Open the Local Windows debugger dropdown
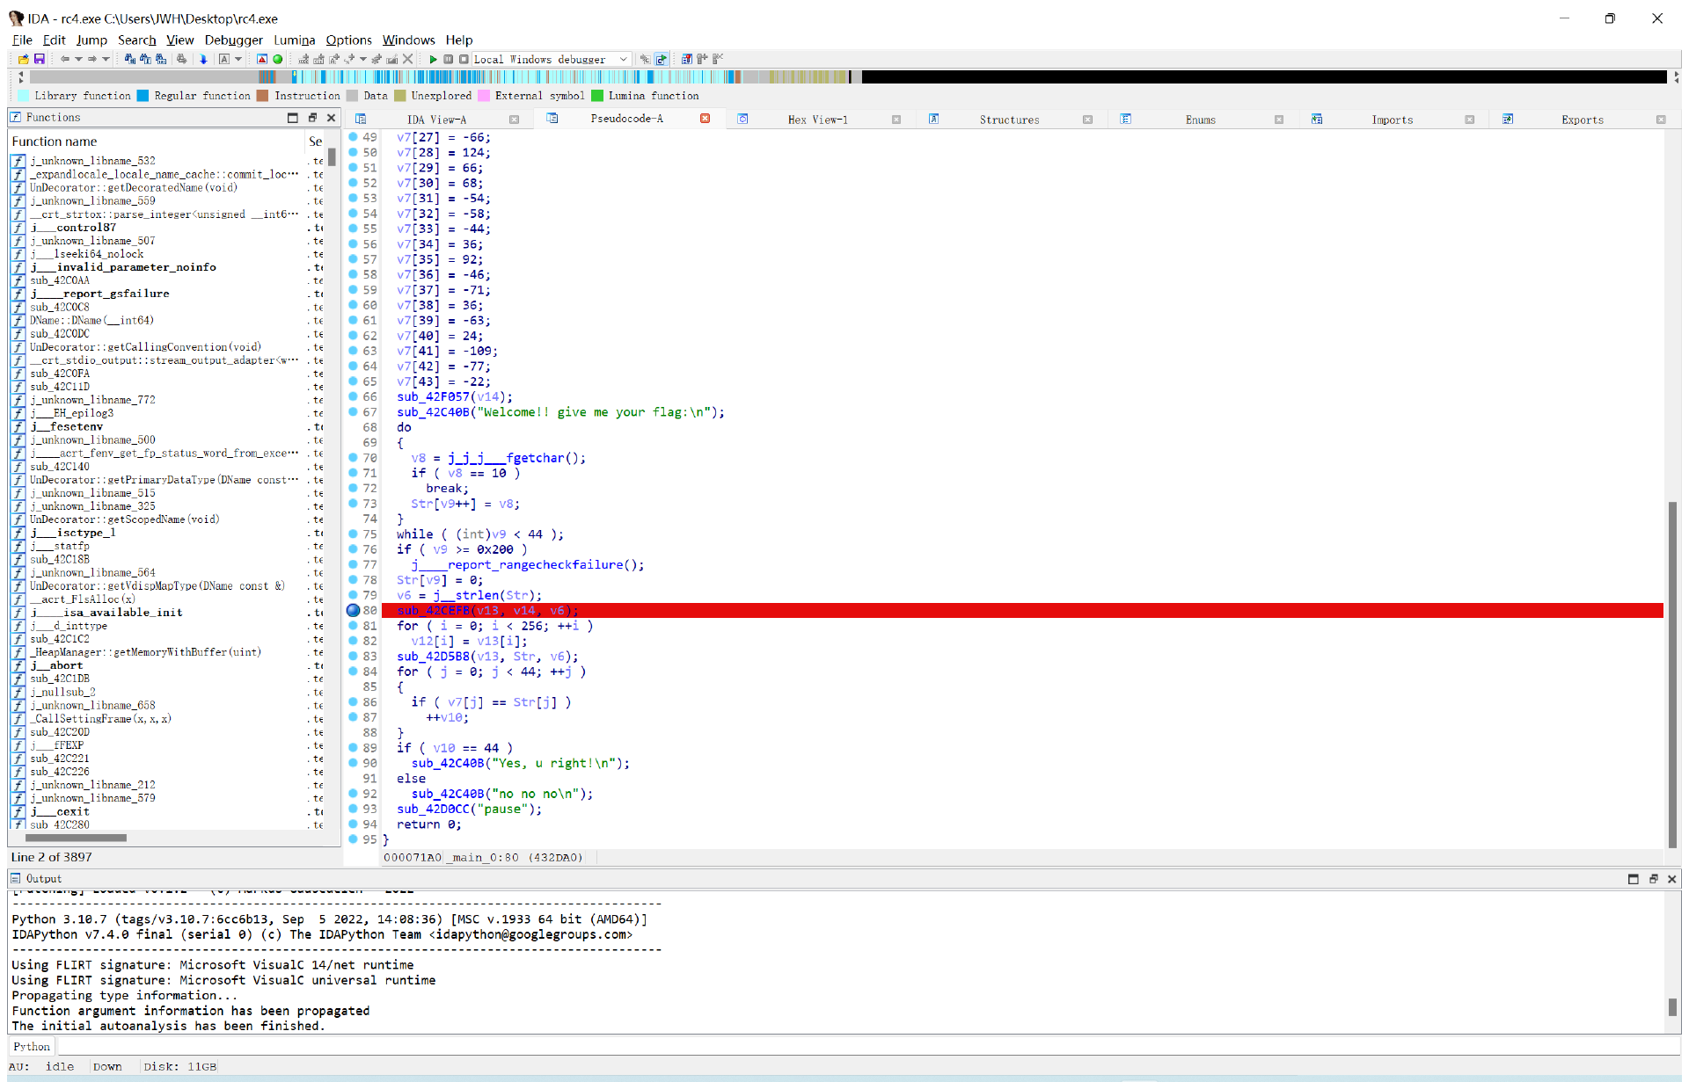1689x1082 pixels. click(623, 59)
